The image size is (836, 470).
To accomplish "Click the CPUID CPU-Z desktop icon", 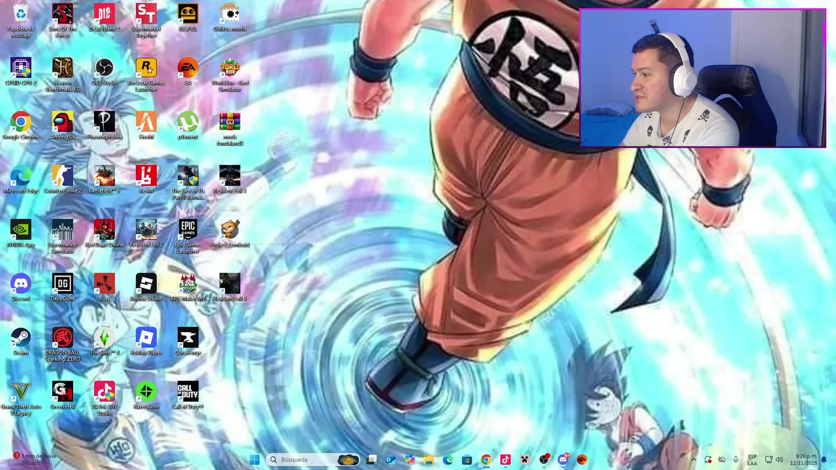I will [21, 72].
